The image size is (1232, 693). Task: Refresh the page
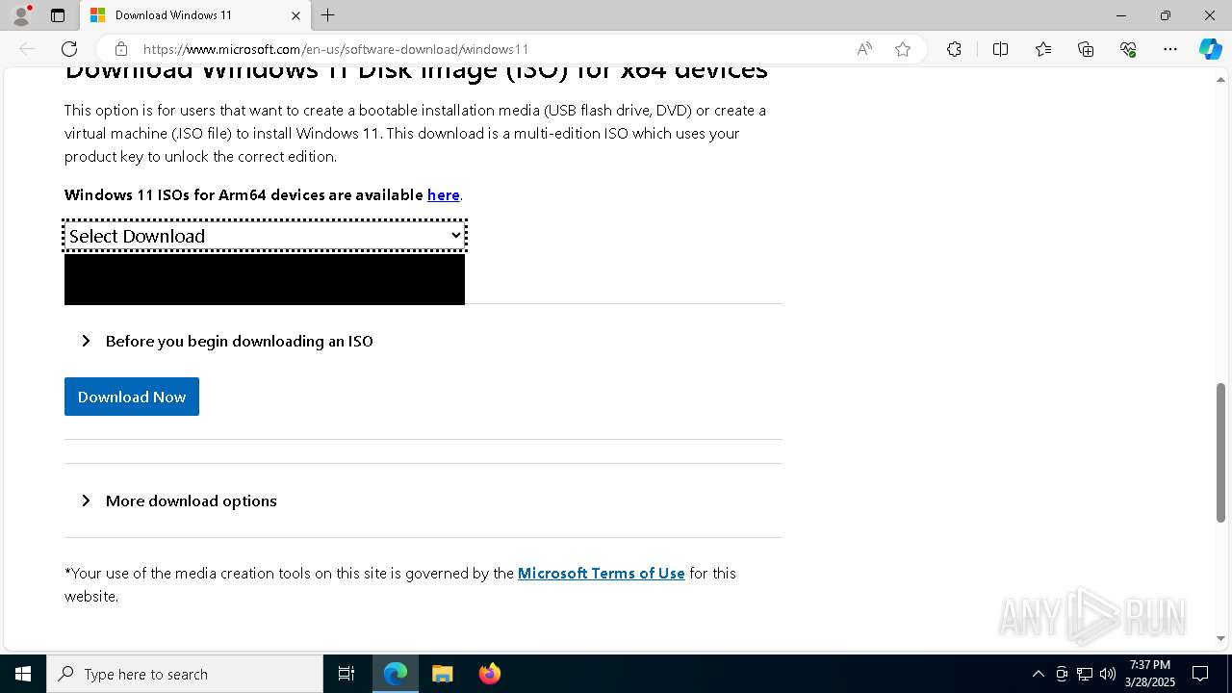(x=69, y=49)
